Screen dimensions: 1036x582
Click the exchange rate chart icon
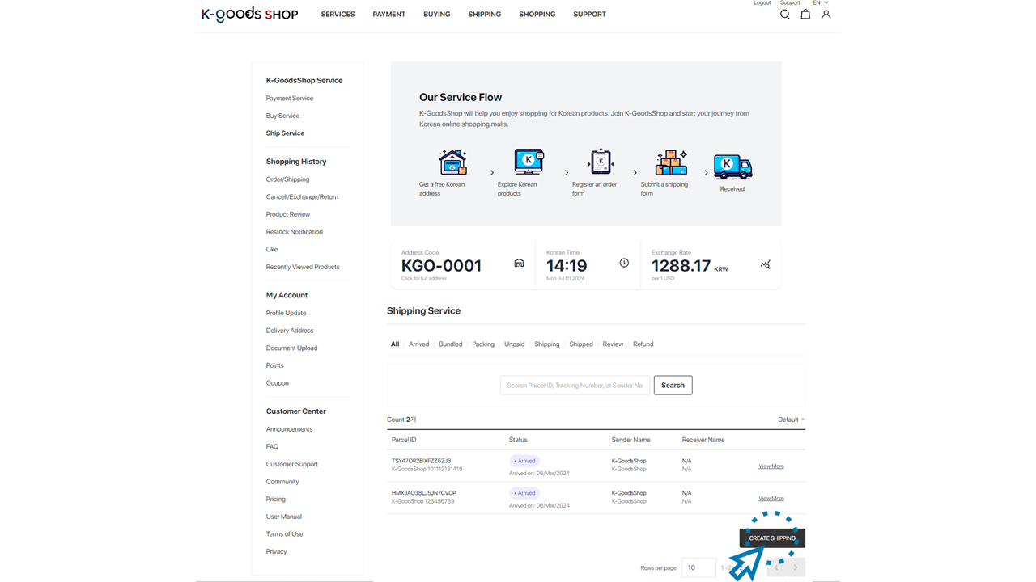(766, 264)
